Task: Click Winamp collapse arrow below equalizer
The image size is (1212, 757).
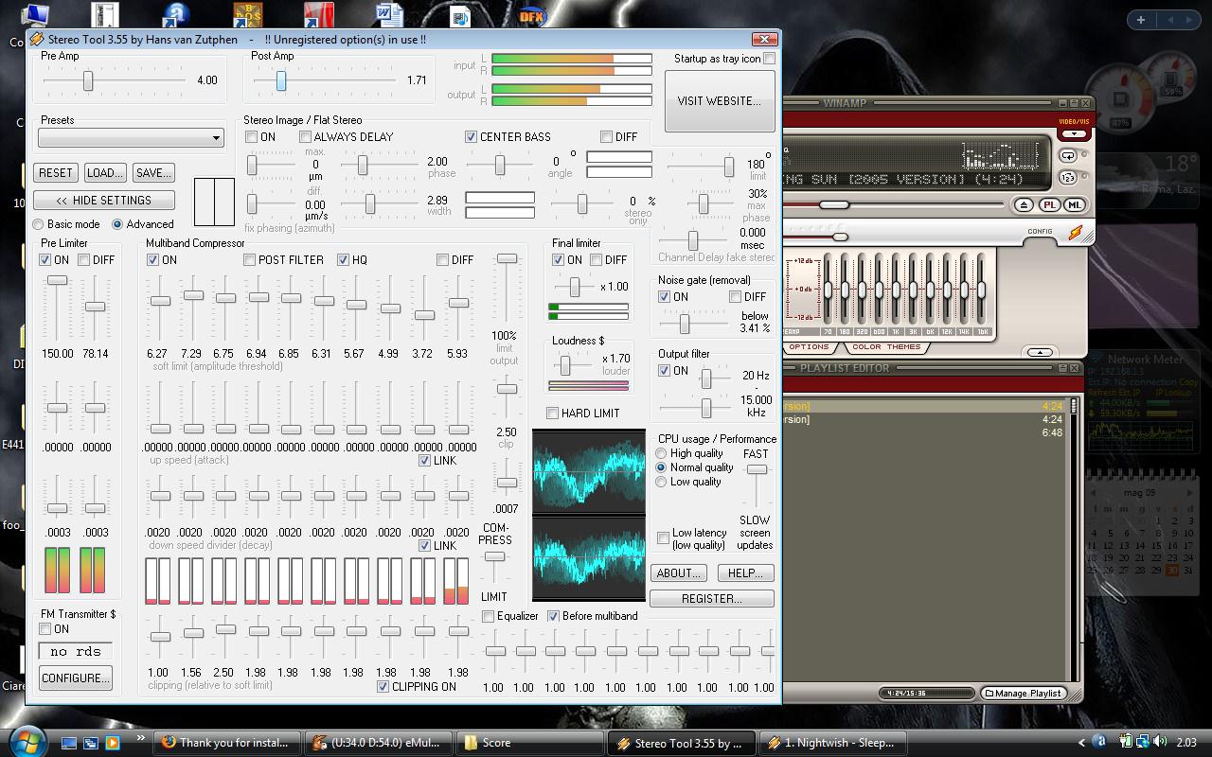Action: click(x=1040, y=352)
